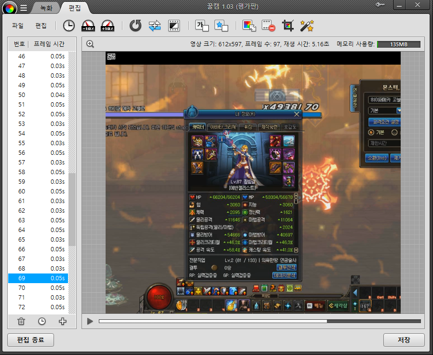Click the insert sticker star icon
The width and height of the screenshot is (433, 355).
pos(221,26)
